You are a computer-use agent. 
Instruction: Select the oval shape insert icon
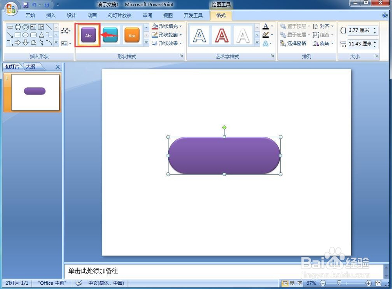pyautogui.click(x=26, y=35)
